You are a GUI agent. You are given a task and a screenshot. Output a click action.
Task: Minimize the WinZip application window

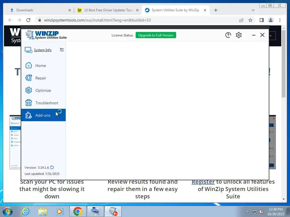pos(253,35)
